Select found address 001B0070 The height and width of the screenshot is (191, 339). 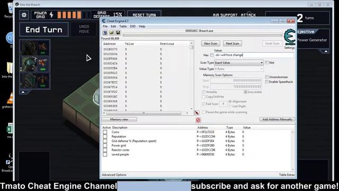[110, 49]
